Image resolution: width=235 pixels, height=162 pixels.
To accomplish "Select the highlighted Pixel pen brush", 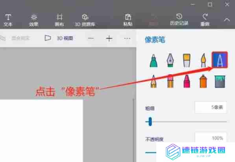I will click(x=220, y=60).
